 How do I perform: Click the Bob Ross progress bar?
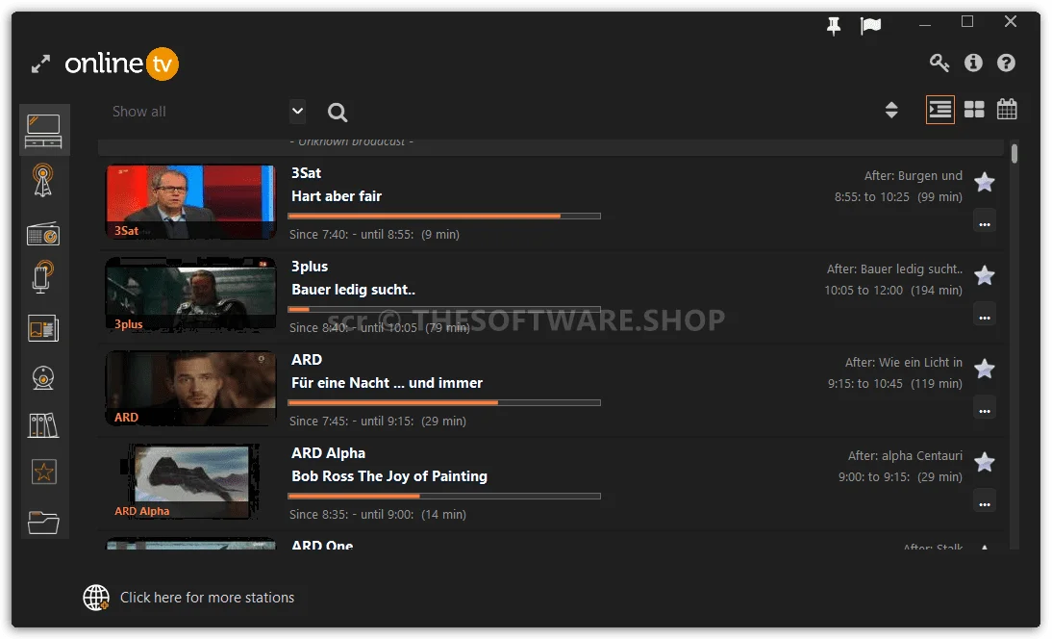pyautogui.click(x=444, y=496)
